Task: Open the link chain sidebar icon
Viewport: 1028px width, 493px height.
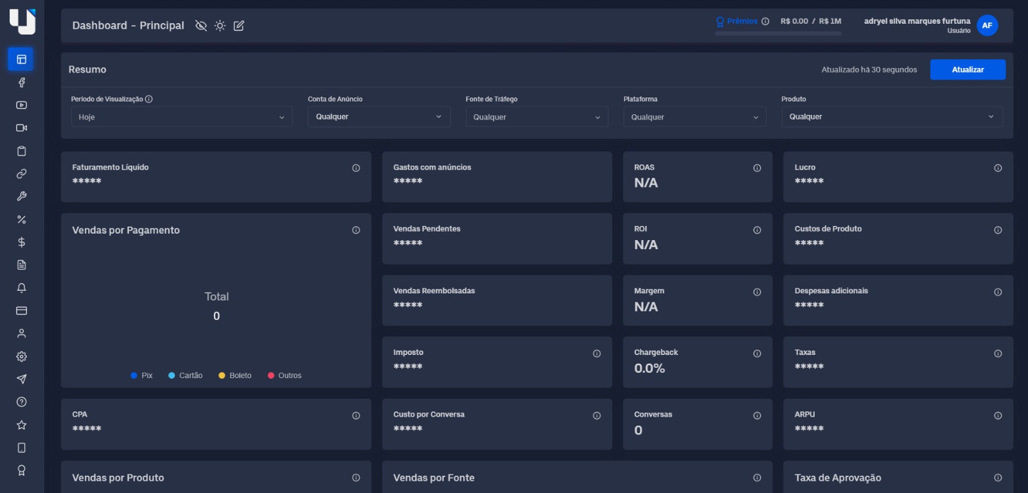Action: click(x=21, y=174)
